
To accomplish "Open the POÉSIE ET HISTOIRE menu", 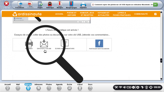I will tap(72, 14).
